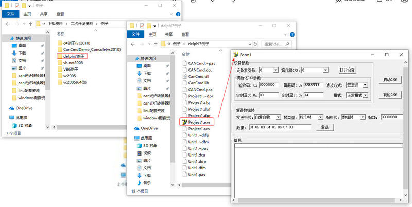Image resolution: width=412 pixels, height=207 pixels.
Task: Click the 数据 input field
Action: click(280, 127)
